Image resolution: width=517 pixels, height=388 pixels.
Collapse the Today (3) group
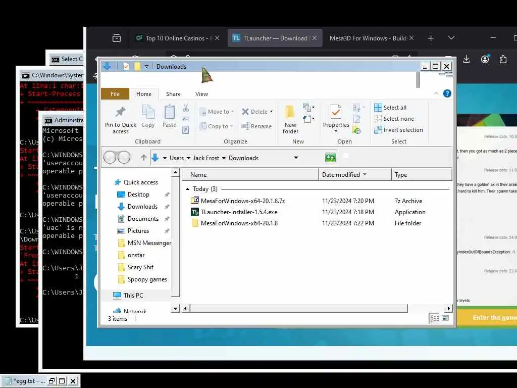(187, 189)
